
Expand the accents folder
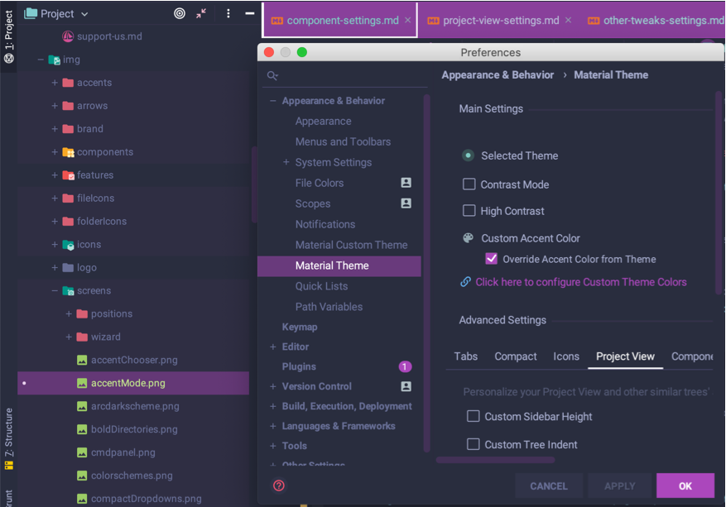point(55,83)
